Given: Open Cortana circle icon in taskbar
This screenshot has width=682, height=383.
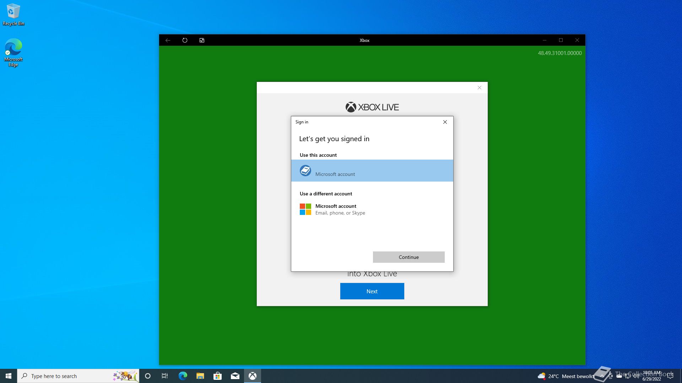Looking at the screenshot, I should pos(148,376).
